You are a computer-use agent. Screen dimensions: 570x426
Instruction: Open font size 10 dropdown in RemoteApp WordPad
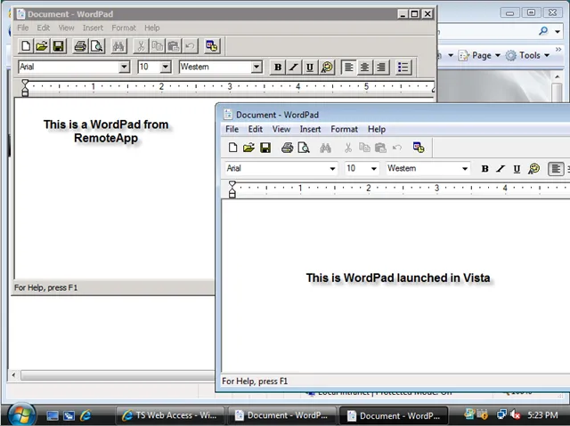[166, 67]
